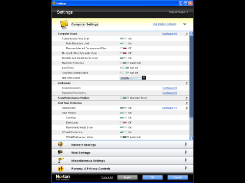The height and width of the screenshot is (183, 245).
Task: Select the Miscellaneous Settings heading
Action: tap(88, 161)
